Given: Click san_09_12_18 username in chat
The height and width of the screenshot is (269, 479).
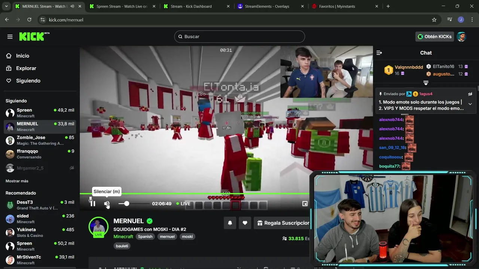Looking at the screenshot, I should 392,148.
